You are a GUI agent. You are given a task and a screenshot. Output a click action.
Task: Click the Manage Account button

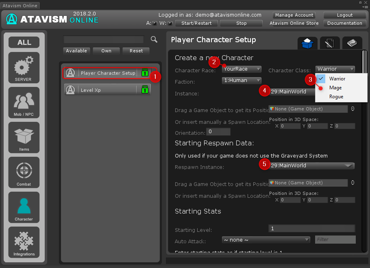point(294,15)
